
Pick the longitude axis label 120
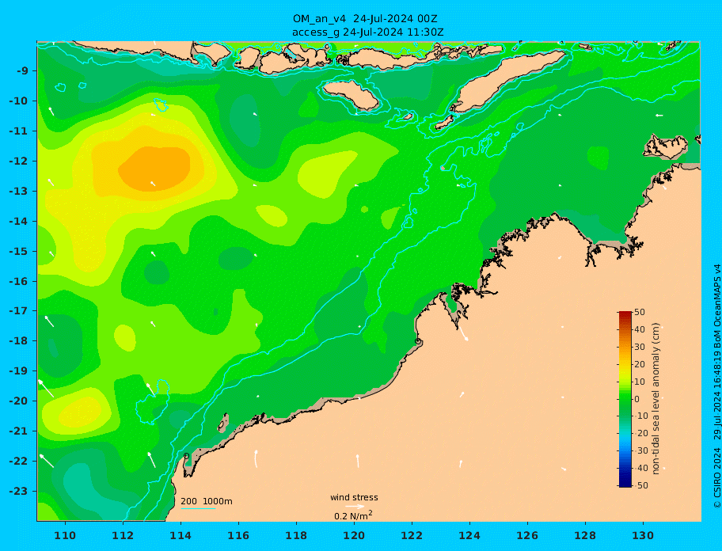(x=354, y=535)
